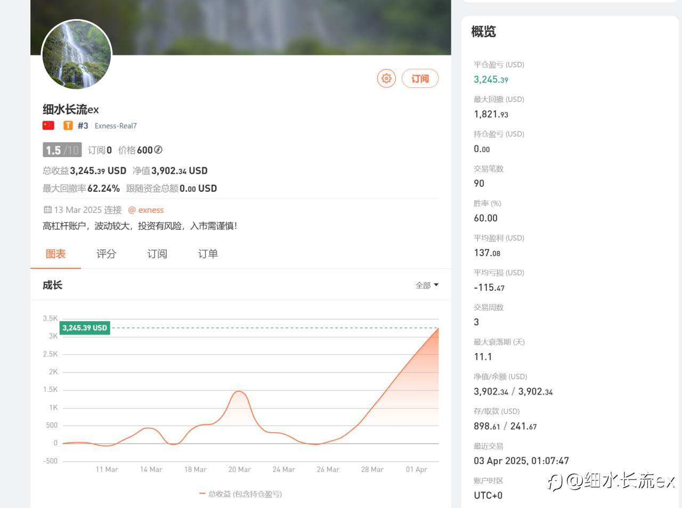Open the waterfall profile avatar
The image size is (682, 508).
(x=77, y=54)
